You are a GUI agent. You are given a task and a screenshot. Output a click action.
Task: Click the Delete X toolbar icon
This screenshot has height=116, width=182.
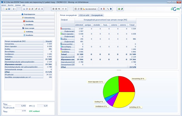[32, 9]
